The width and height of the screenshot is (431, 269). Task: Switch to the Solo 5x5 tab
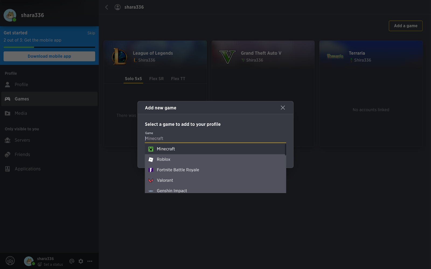133,79
